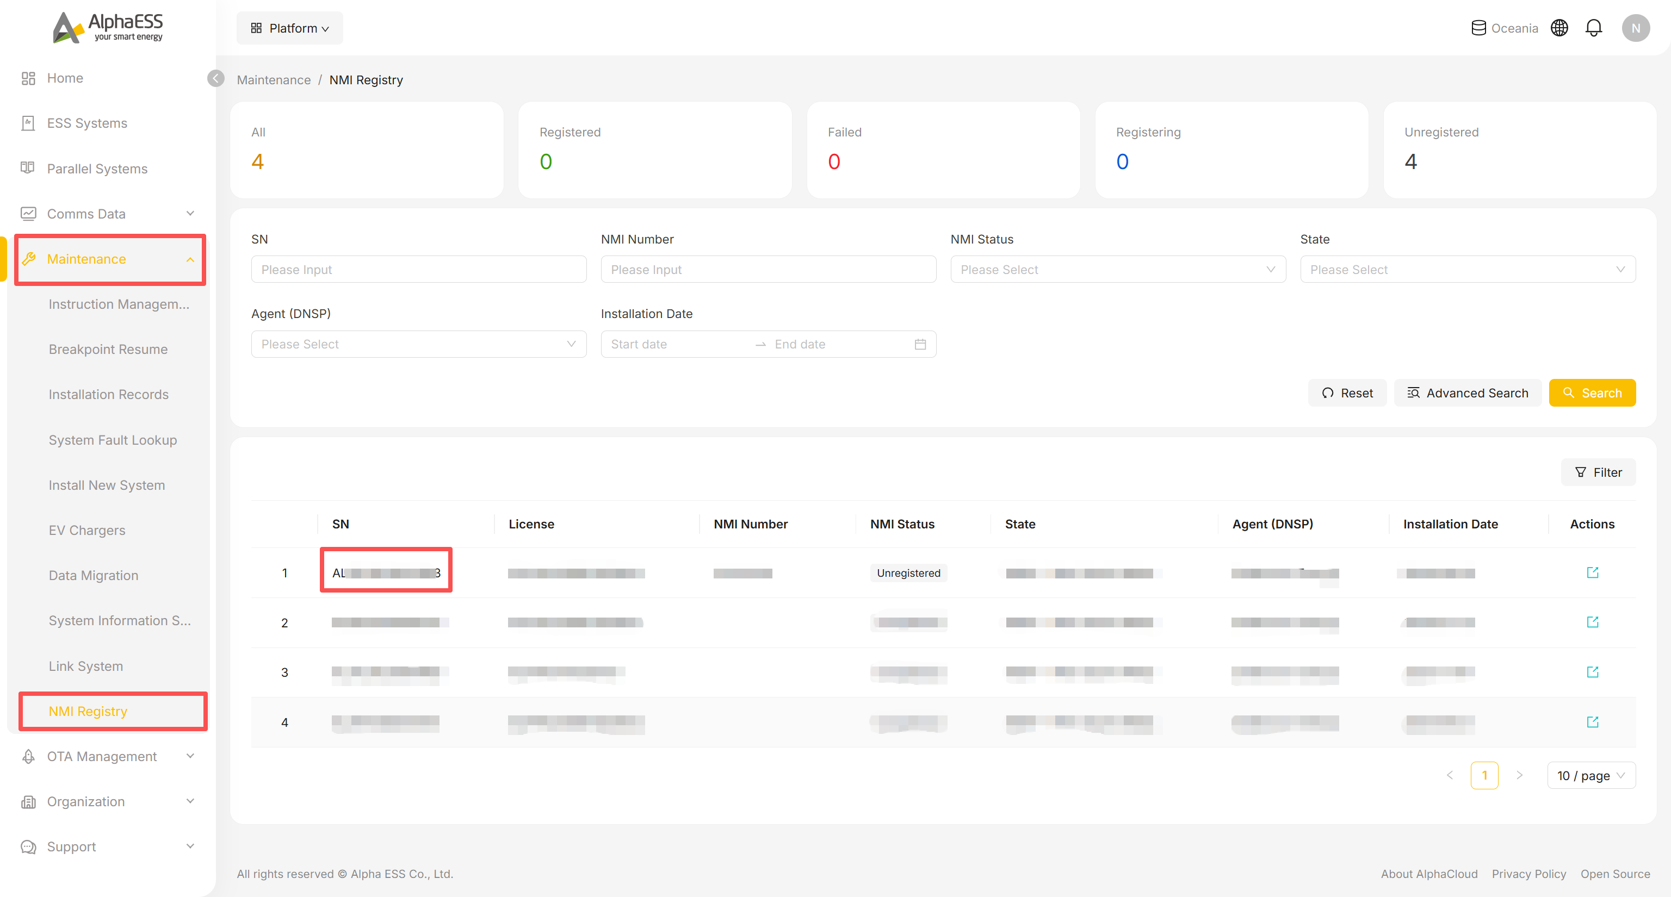1671x897 pixels.
Task: Expand the Comms Data menu
Action: 108,214
